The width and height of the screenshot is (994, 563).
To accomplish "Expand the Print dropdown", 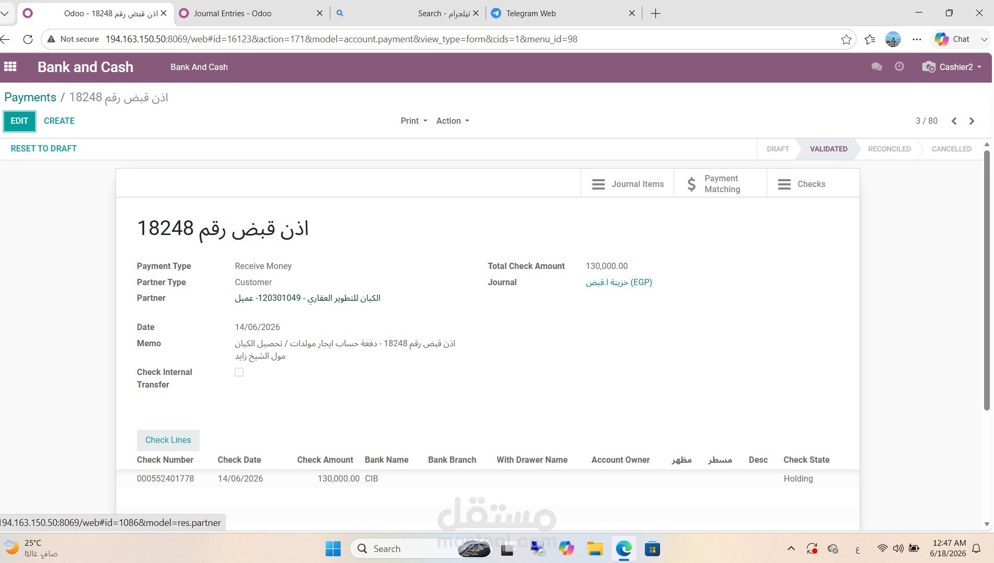I will 414,121.
